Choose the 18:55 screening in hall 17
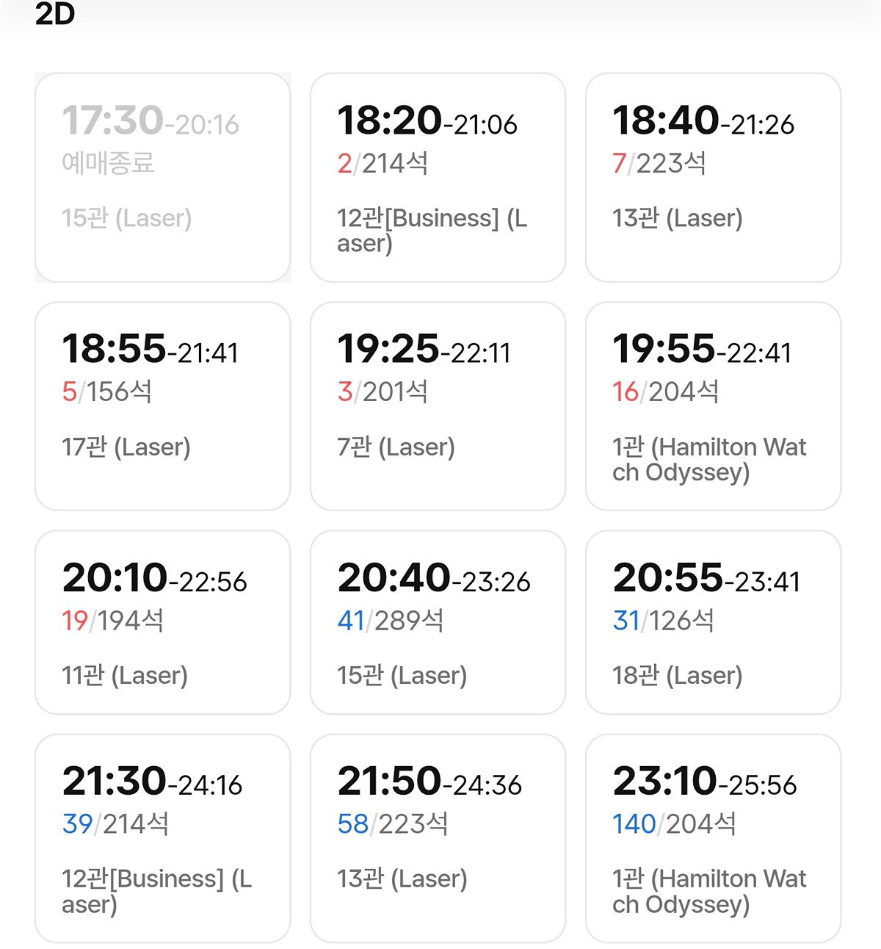Viewport: 881px width, 949px height. 162,406
